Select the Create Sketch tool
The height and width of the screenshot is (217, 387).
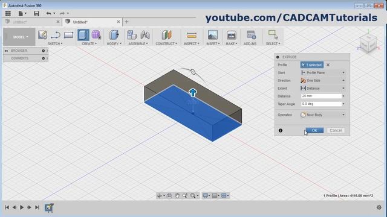[x=42, y=35]
